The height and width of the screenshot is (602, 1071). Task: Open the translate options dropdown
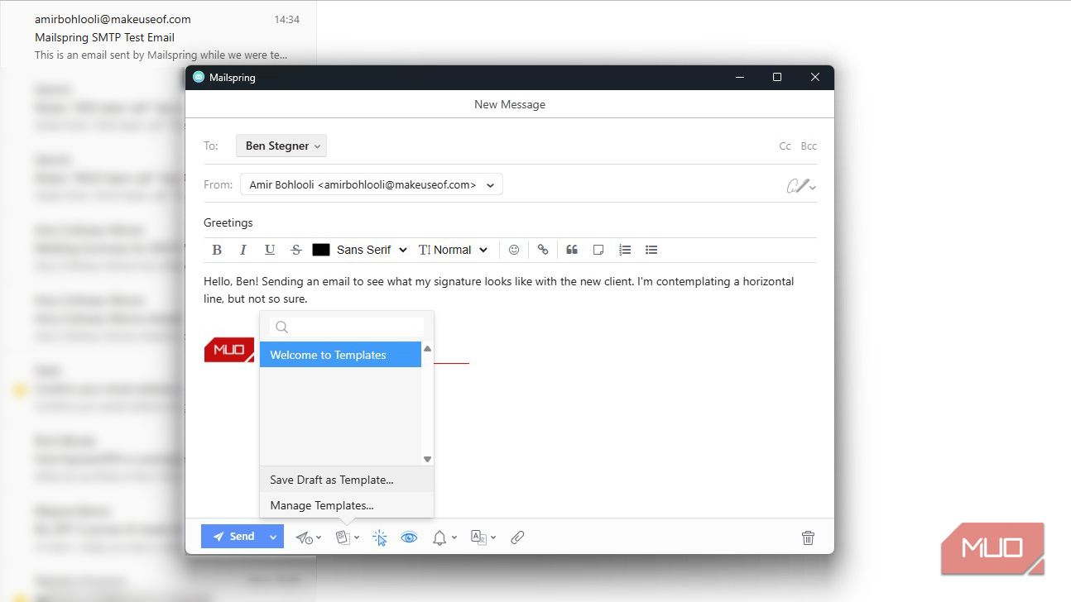pyautogui.click(x=483, y=537)
